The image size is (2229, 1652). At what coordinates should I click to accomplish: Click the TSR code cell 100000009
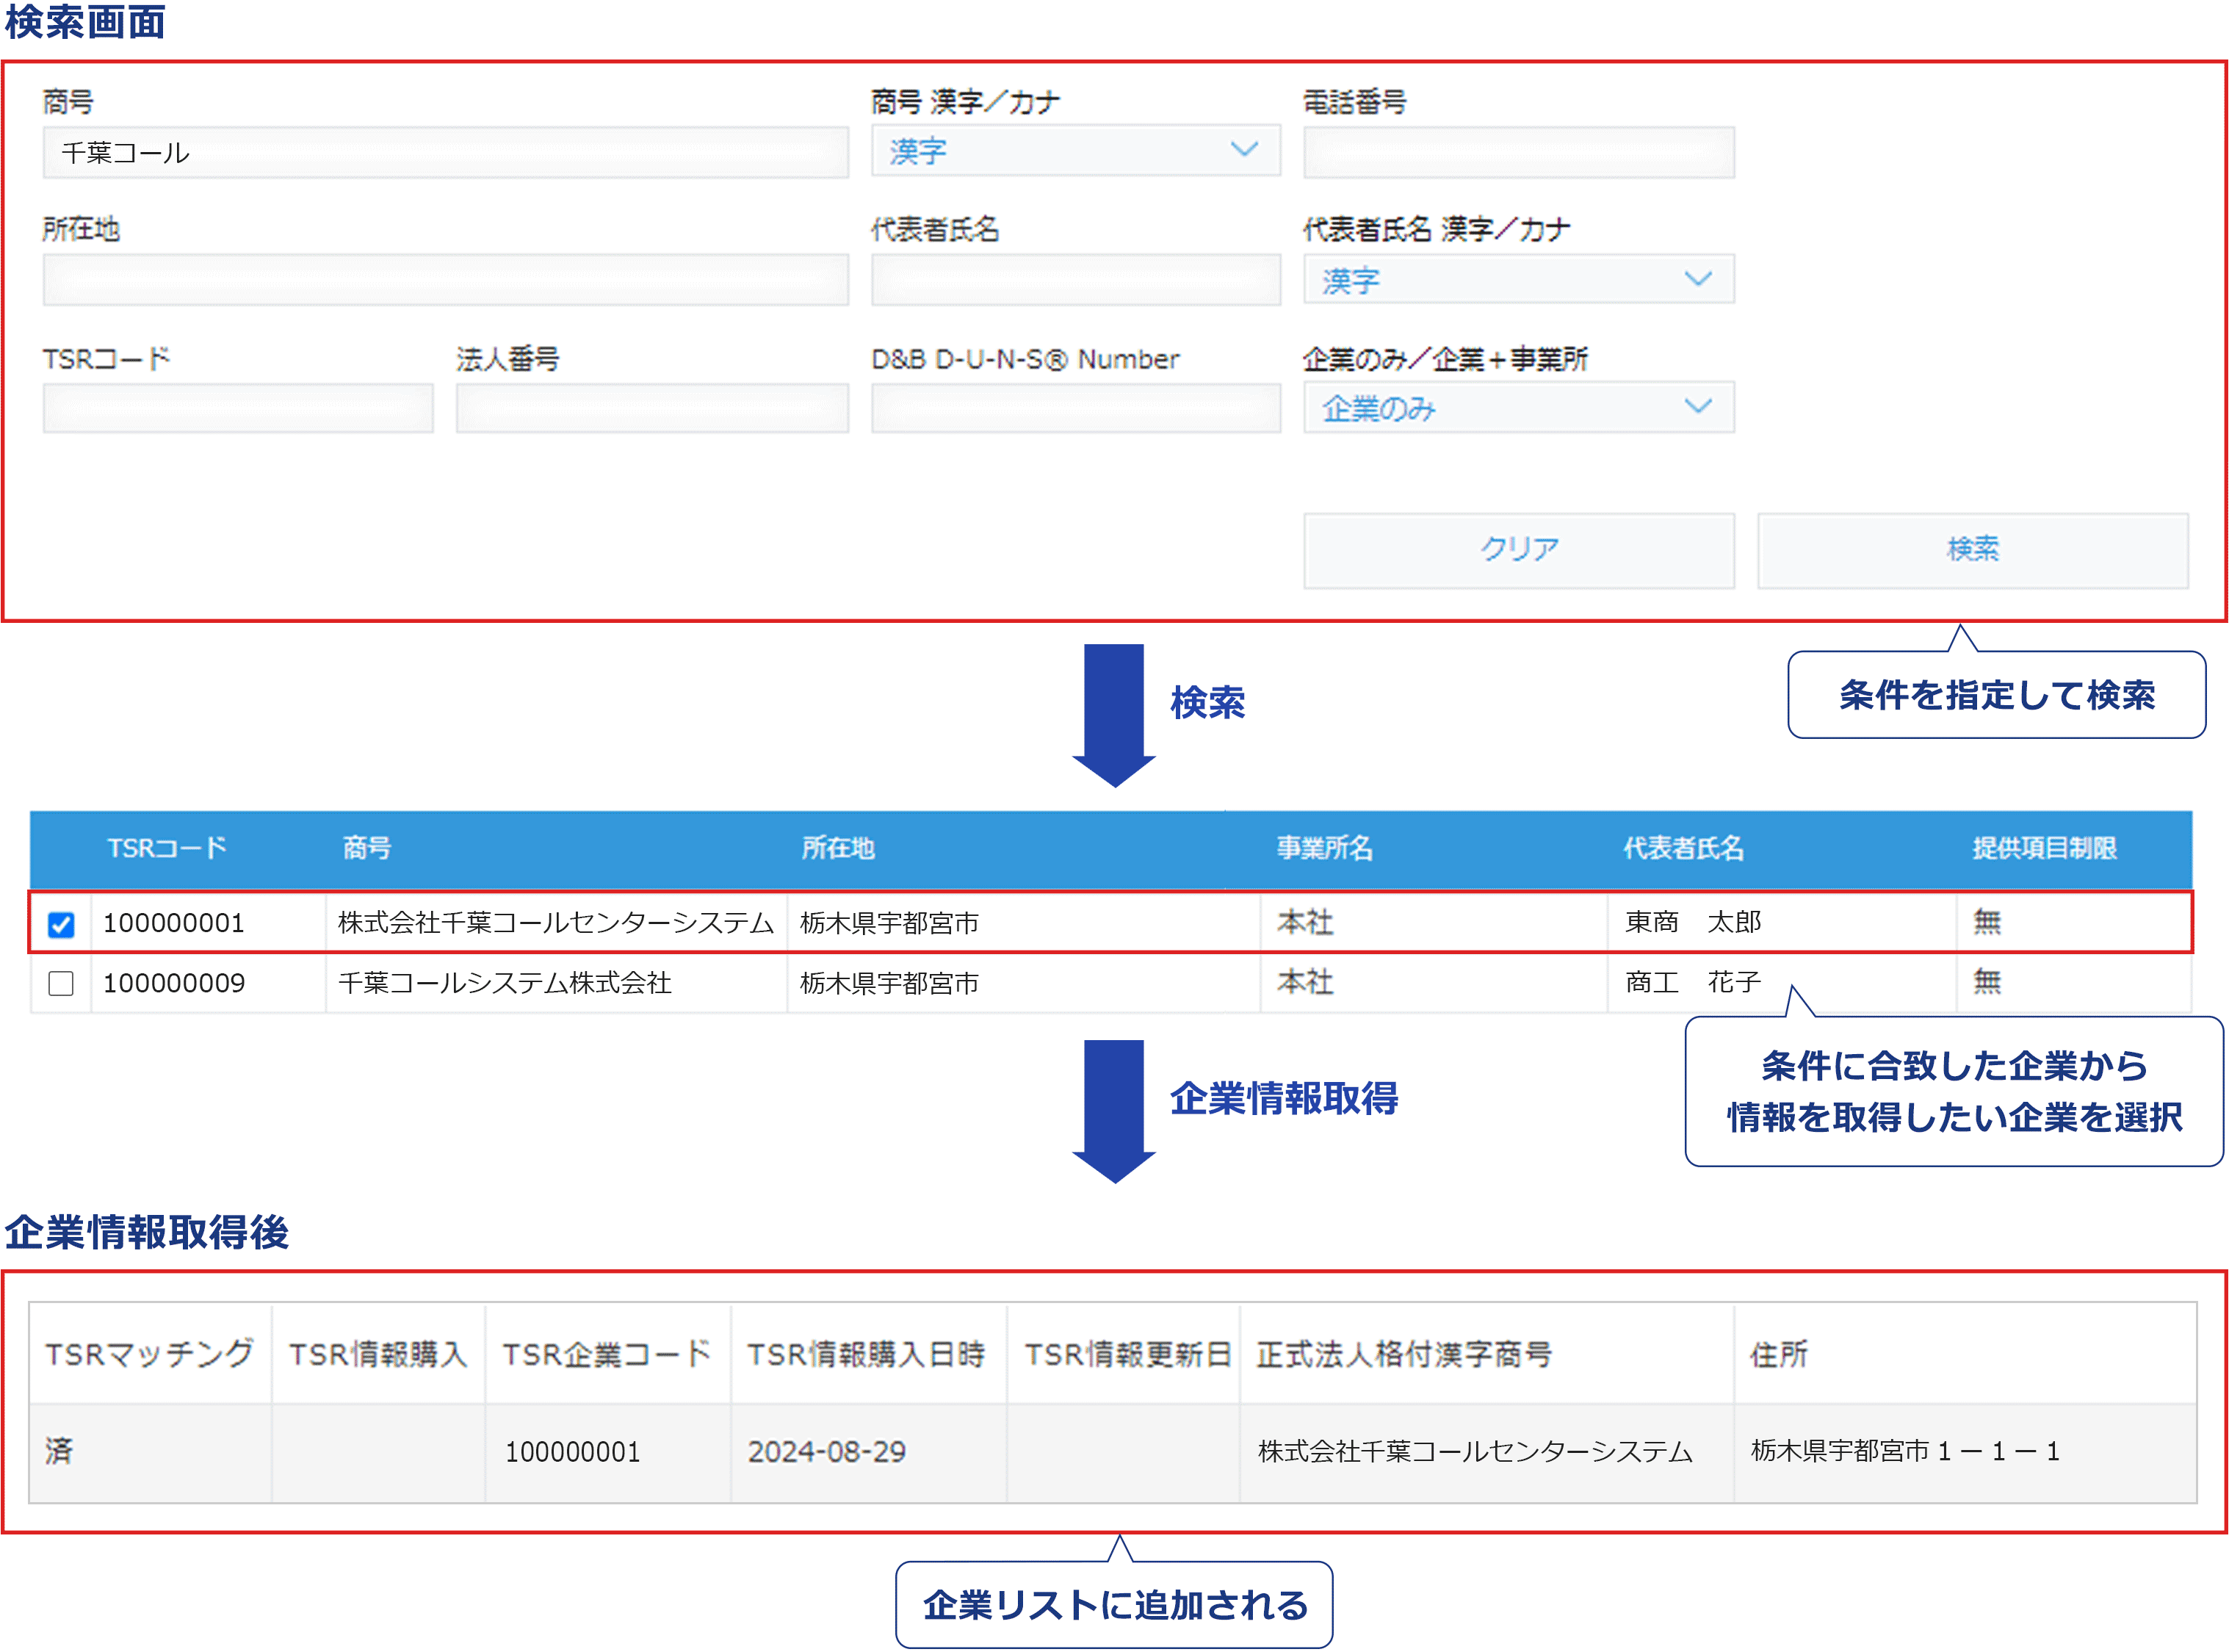click(x=174, y=983)
